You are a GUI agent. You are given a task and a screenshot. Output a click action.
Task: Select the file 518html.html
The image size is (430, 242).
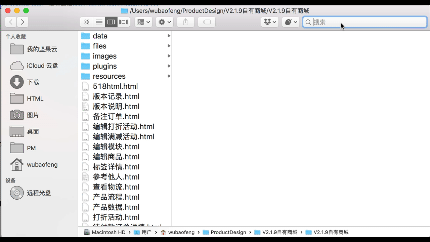click(x=115, y=86)
